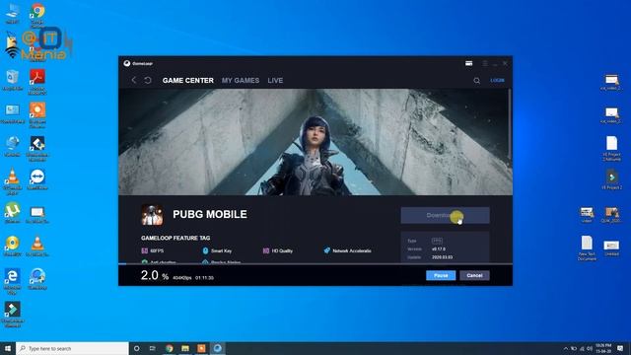The image size is (631, 355).
Task: Go back with the Gameloop back arrow
Action: pyautogui.click(x=134, y=80)
